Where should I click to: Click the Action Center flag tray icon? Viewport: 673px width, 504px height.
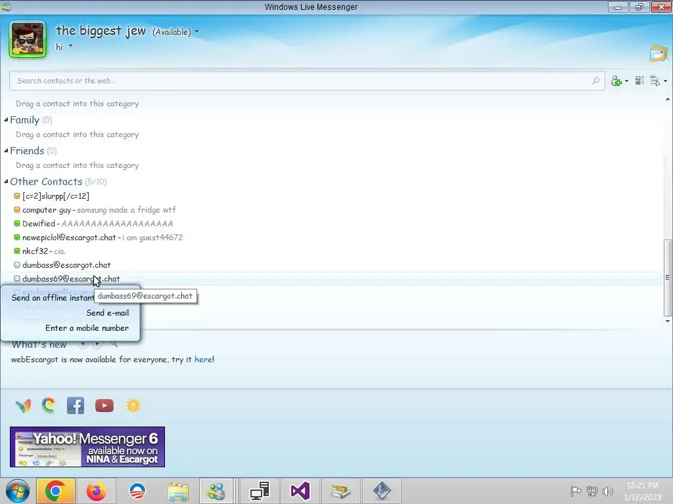point(576,491)
